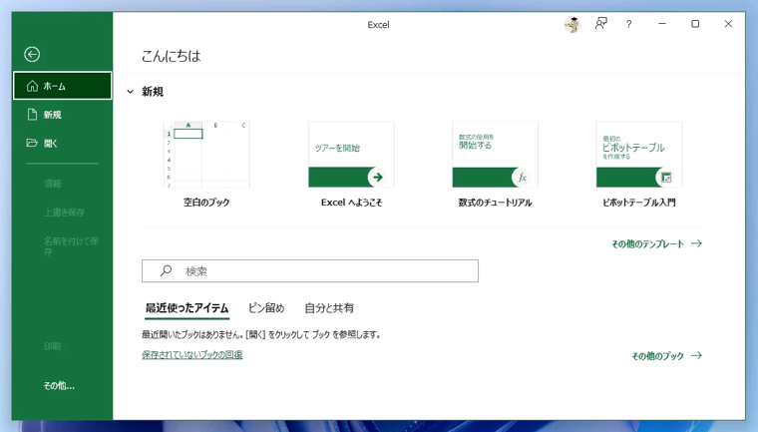This screenshot has height=432, width=758.
Task: Click the magnifier icon in search box
Action: click(166, 270)
